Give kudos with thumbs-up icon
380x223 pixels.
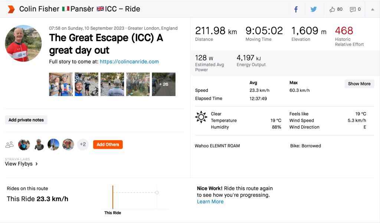(x=332, y=9)
